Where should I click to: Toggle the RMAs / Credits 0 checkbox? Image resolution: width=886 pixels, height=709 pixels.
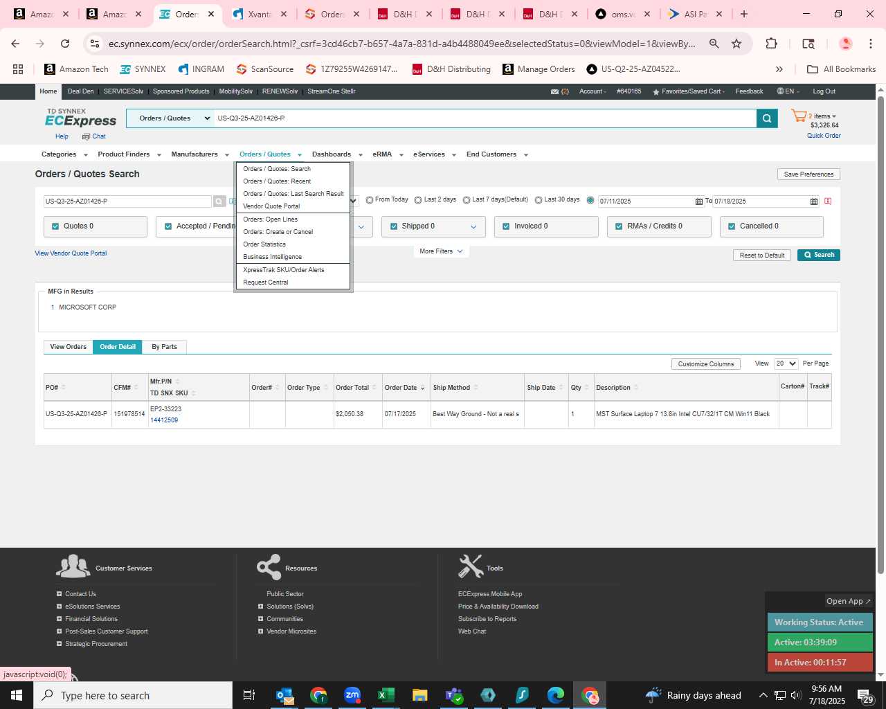619,226
